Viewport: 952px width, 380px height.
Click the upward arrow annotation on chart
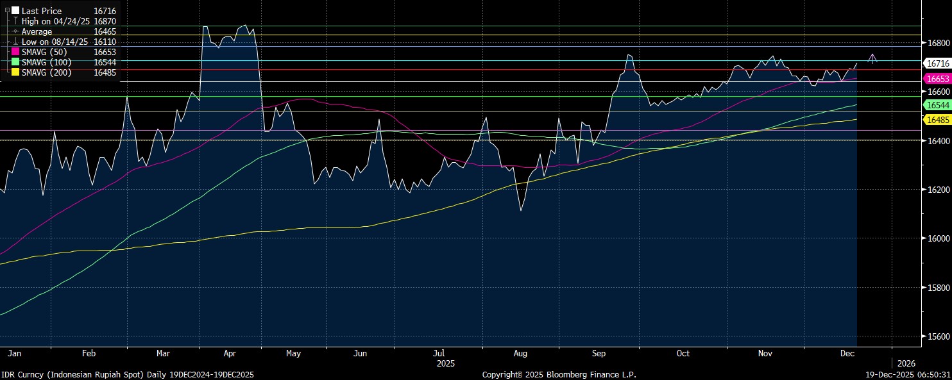pyautogui.click(x=872, y=58)
